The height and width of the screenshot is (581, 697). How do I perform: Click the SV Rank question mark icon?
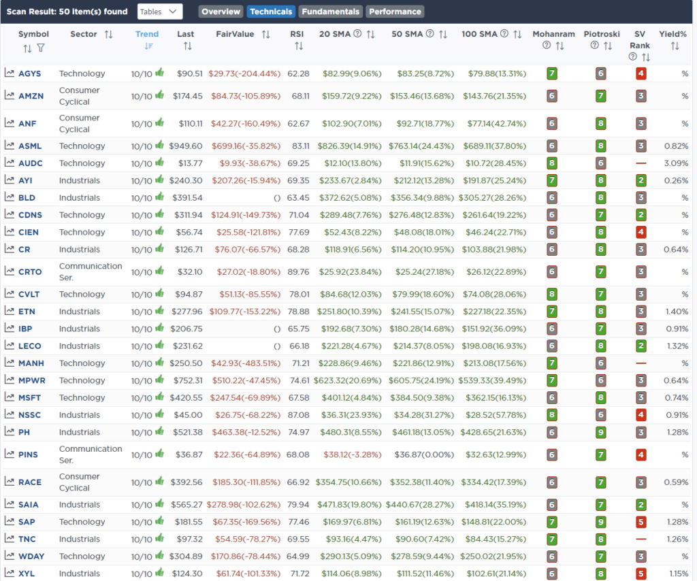pos(633,55)
